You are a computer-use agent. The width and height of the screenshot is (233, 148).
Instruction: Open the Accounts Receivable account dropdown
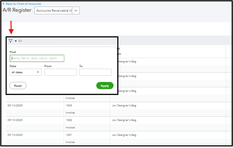pos(76,11)
